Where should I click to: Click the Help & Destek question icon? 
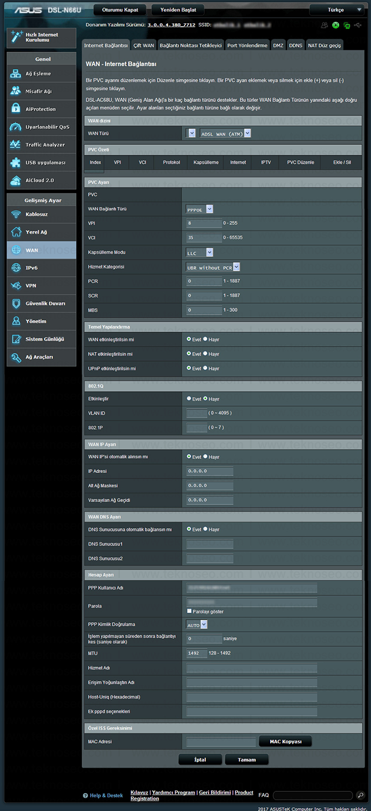click(x=85, y=796)
